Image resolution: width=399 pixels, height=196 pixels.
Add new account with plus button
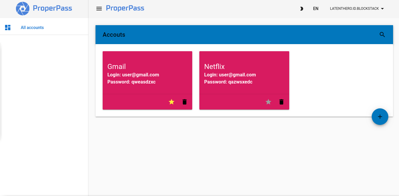pos(380,117)
